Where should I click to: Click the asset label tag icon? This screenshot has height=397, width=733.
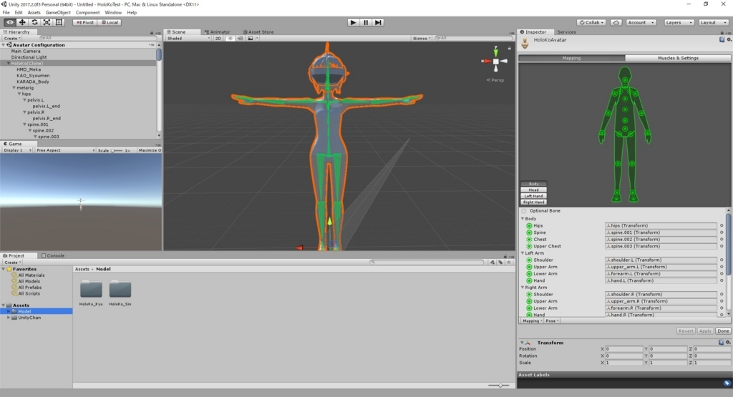(x=727, y=383)
